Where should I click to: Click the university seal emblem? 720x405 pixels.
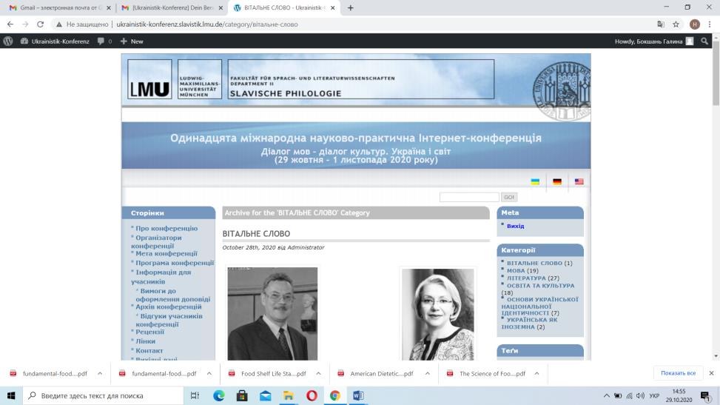tap(562, 91)
